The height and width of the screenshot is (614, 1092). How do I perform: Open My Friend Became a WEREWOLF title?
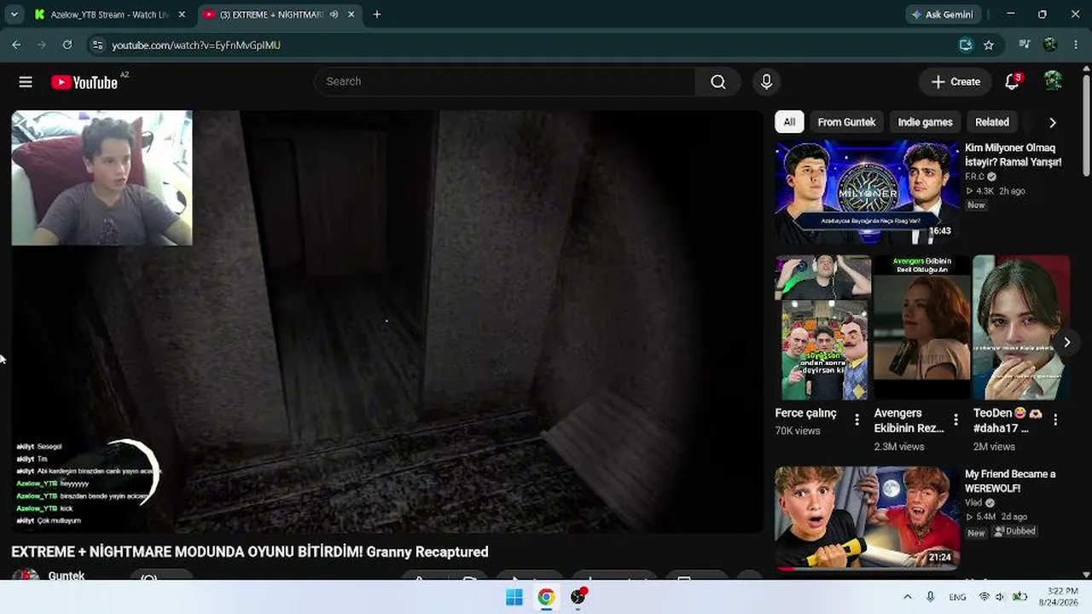pyautogui.click(x=1010, y=481)
